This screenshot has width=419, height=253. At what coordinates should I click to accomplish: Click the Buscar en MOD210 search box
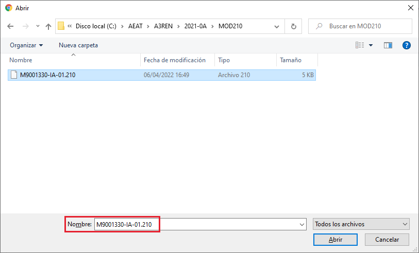[360, 26]
